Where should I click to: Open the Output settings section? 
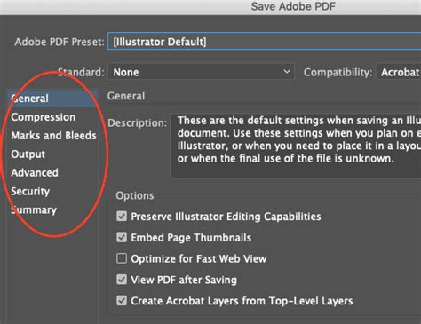28,154
